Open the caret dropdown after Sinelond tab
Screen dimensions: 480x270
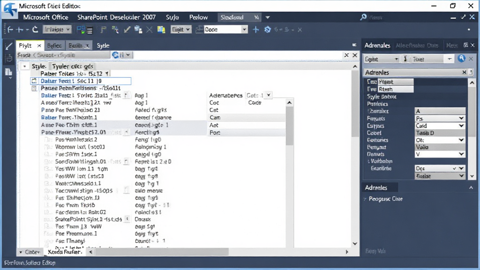pyautogui.click(x=268, y=17)
